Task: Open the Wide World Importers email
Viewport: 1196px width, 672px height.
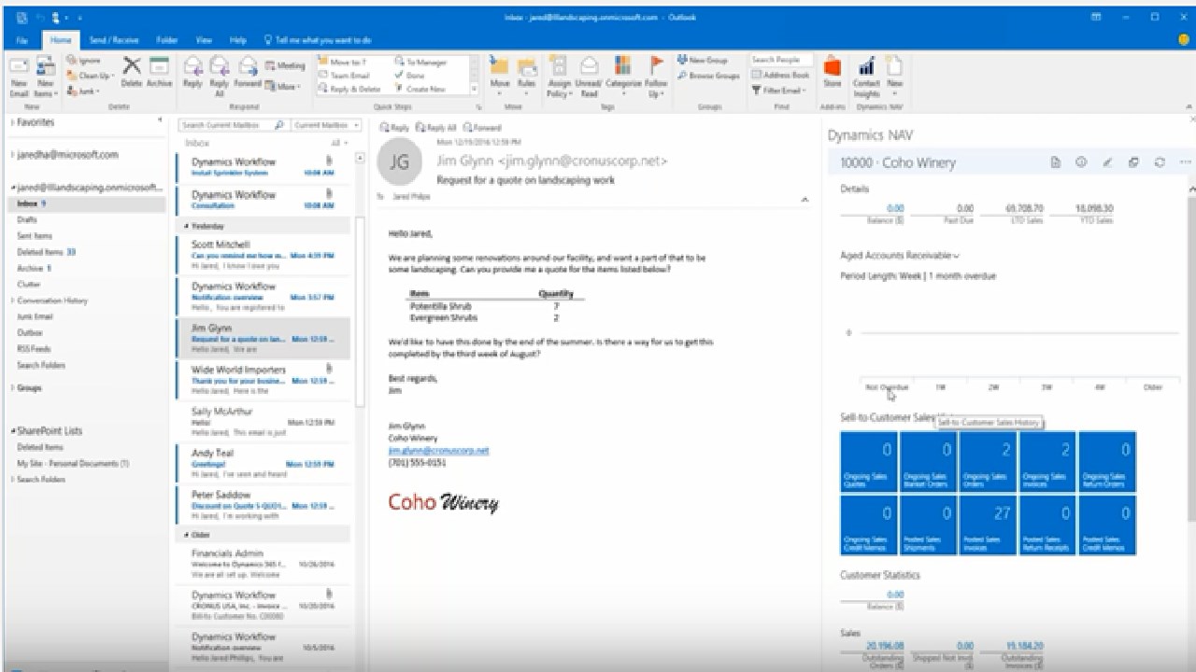Action: tap(263, 381)
